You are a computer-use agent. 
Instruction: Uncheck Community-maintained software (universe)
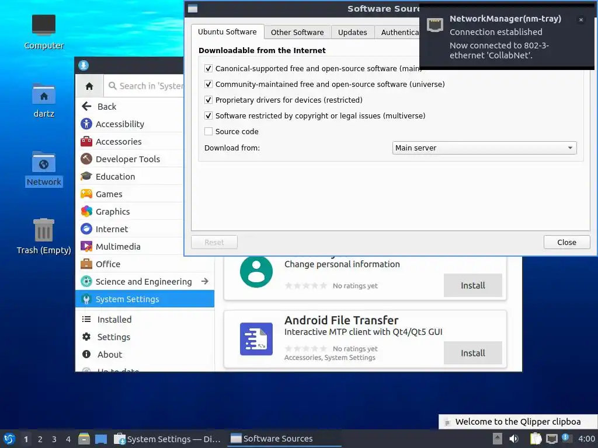(208, 84)
